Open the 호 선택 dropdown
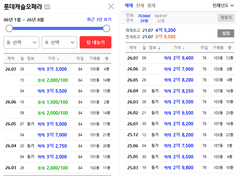This screenshot has width=237, height=176. coord(59,42)
